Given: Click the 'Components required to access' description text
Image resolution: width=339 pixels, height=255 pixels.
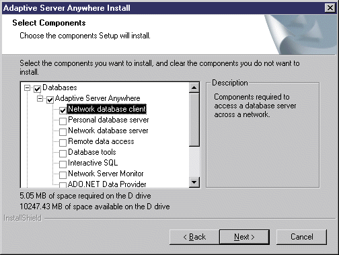Looking at the screenshot, I should click(255, 106).
